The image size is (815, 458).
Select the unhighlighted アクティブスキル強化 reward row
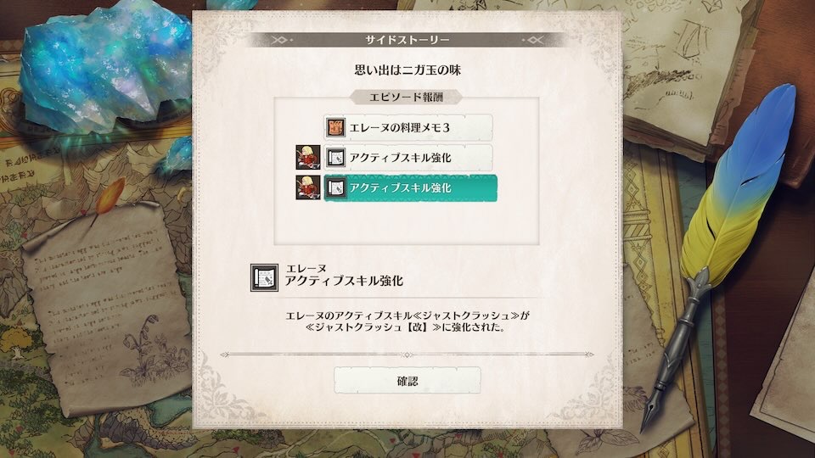point(408,158)
